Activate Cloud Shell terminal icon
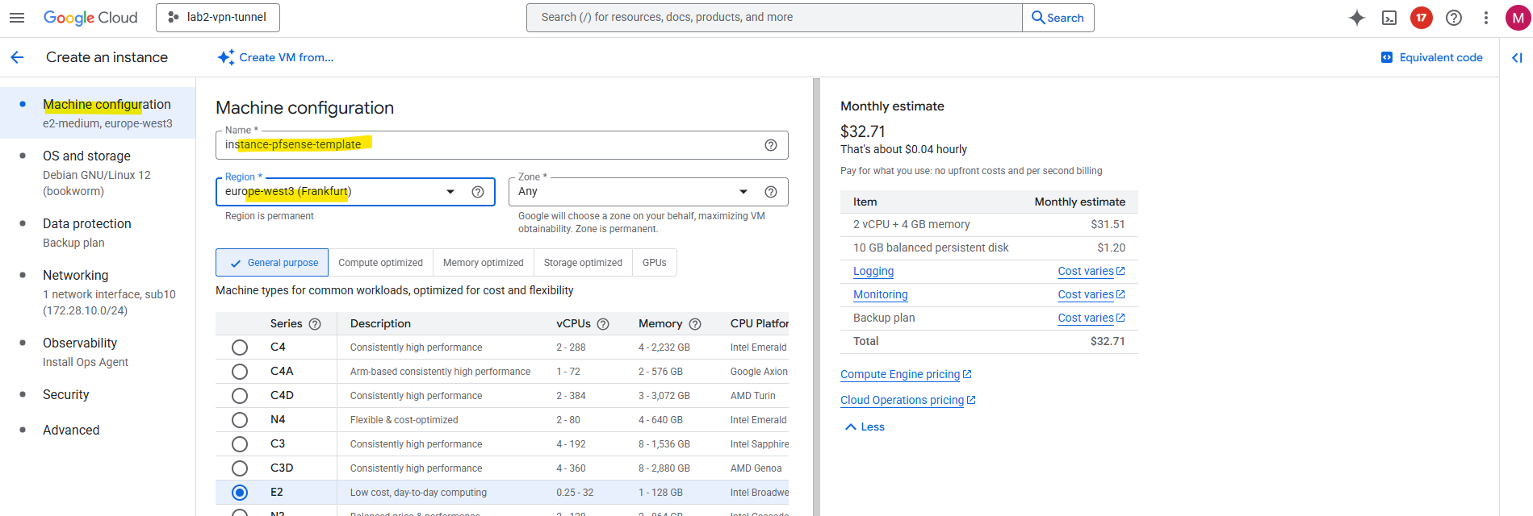Viewport: 1533px width, 516px height. tap(1389, 18)
